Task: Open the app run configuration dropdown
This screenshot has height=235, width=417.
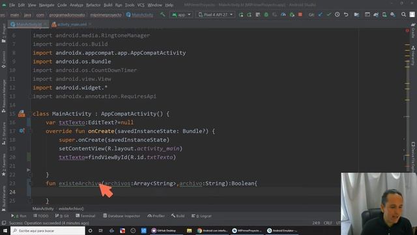Action: [x=181, y=14]
